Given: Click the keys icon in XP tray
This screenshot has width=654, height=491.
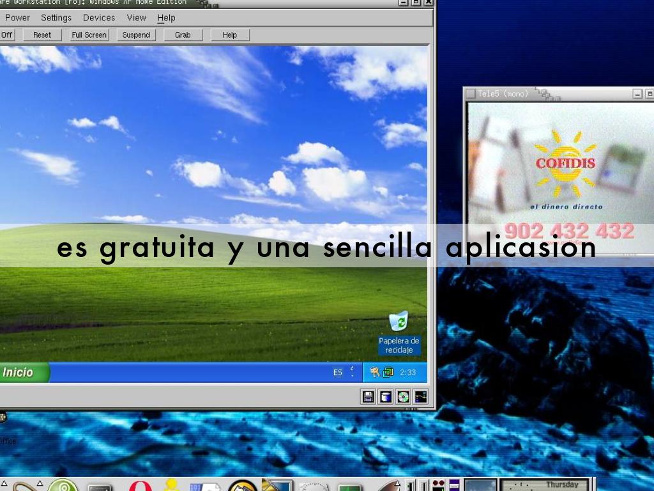Looking at the screenshot, I should 375,372.
